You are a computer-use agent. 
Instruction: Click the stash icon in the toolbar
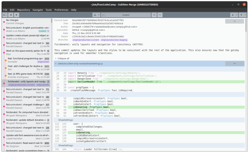click(x=95, y=15)
